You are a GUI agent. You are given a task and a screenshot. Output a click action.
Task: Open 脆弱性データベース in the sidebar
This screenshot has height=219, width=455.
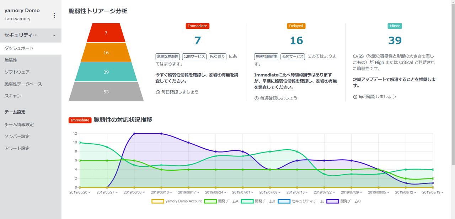point(23,84)
